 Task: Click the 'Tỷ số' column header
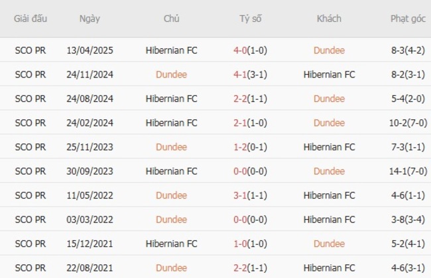tap(251, 19)
